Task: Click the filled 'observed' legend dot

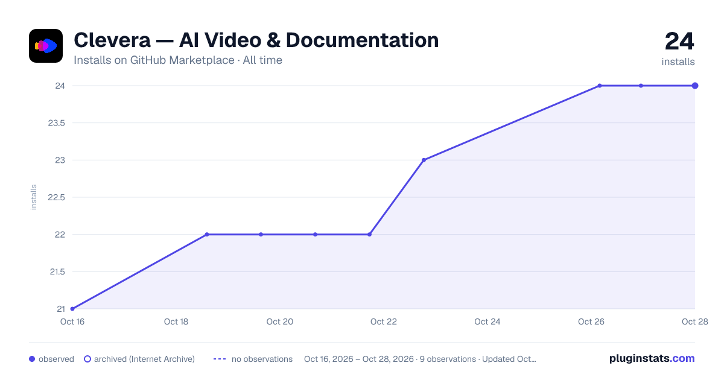Action: pyautogui.click(x=32, y=359)
